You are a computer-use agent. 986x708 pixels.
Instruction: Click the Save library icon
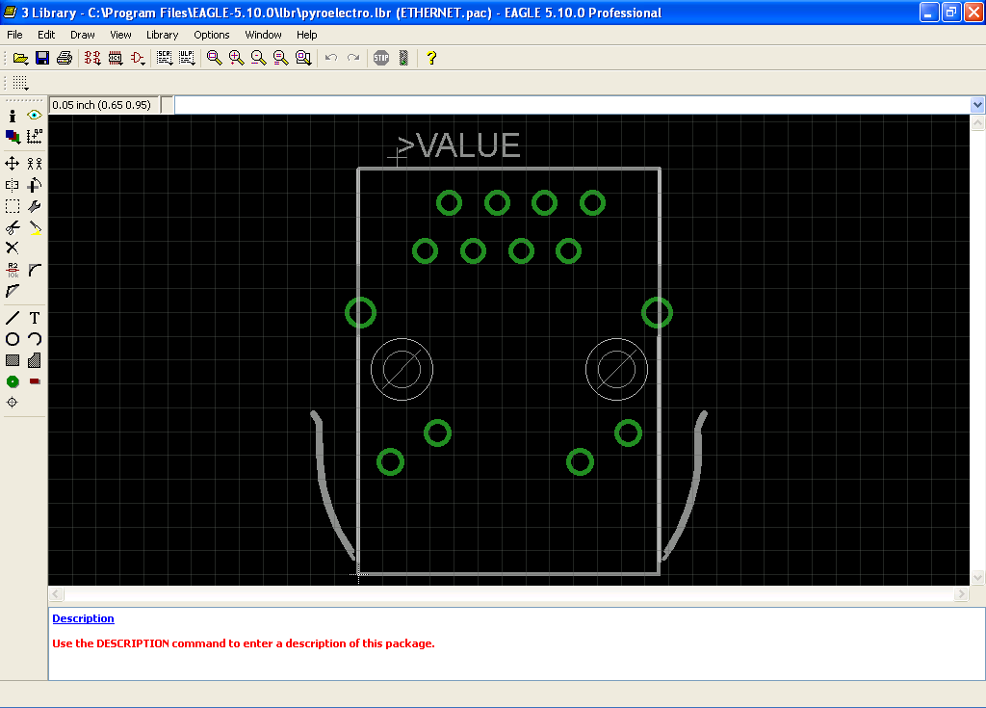click(42, 58)
